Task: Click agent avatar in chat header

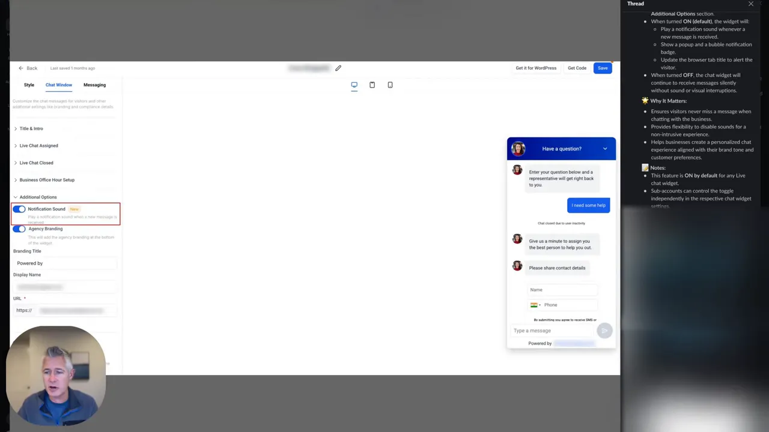Action: [x=518, y=149]
